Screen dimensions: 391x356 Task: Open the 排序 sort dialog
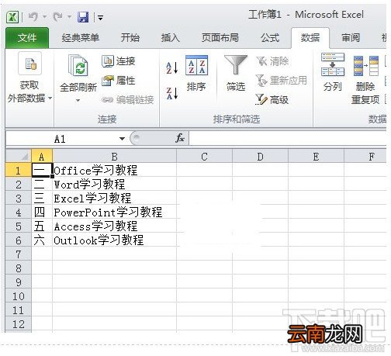point(196,74)
